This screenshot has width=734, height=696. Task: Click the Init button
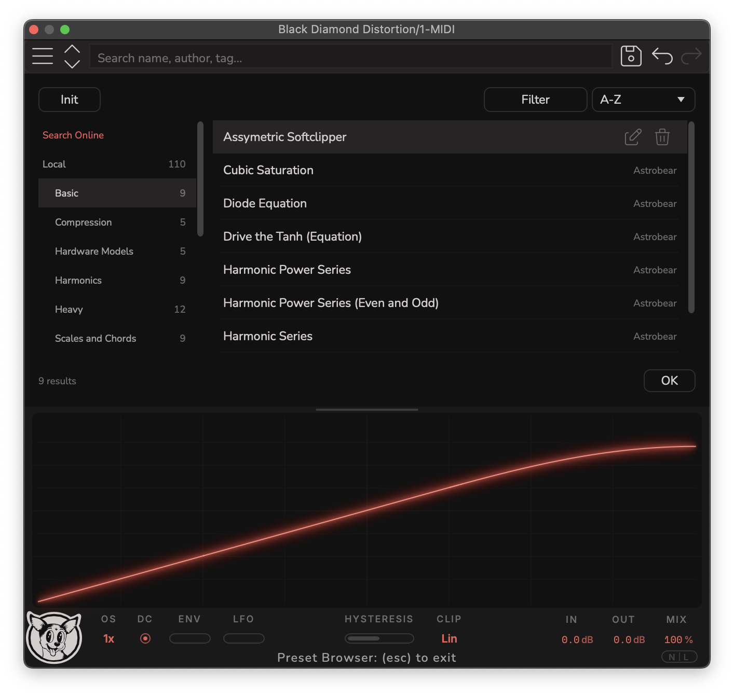(70, 100)
